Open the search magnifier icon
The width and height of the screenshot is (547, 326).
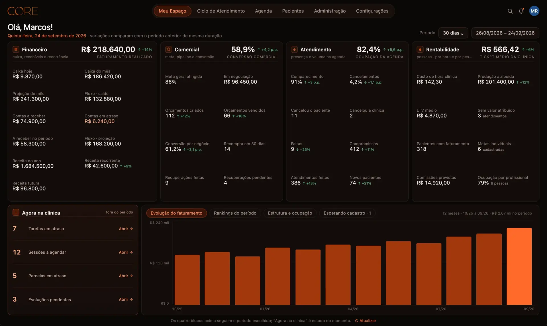[x=510, y=11]
